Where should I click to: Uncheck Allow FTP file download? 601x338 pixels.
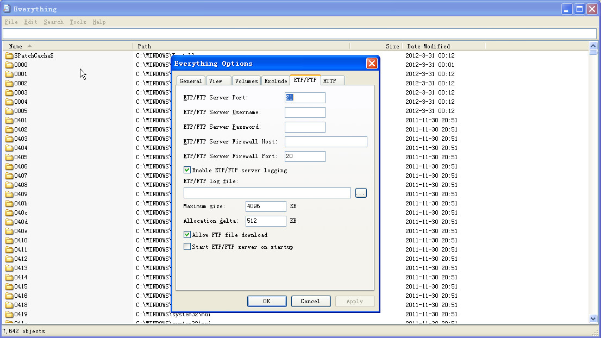[x=187, y=235]
